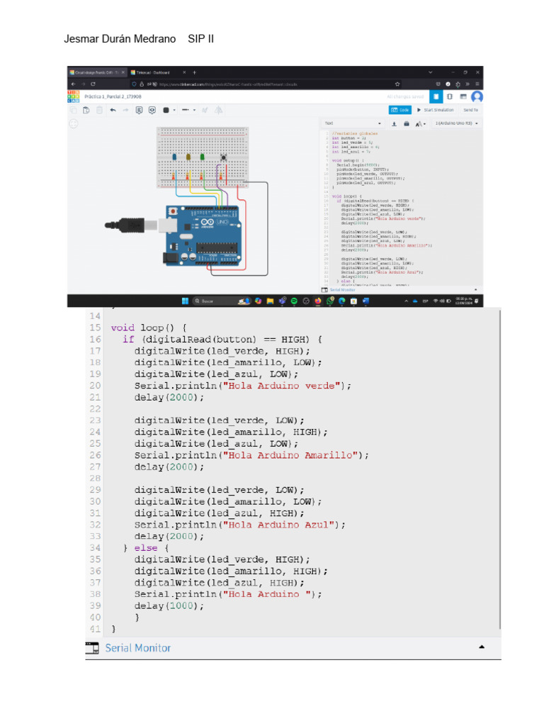Open the schematic view icon
The image size is (544, 726).
(x=450, y=96)
